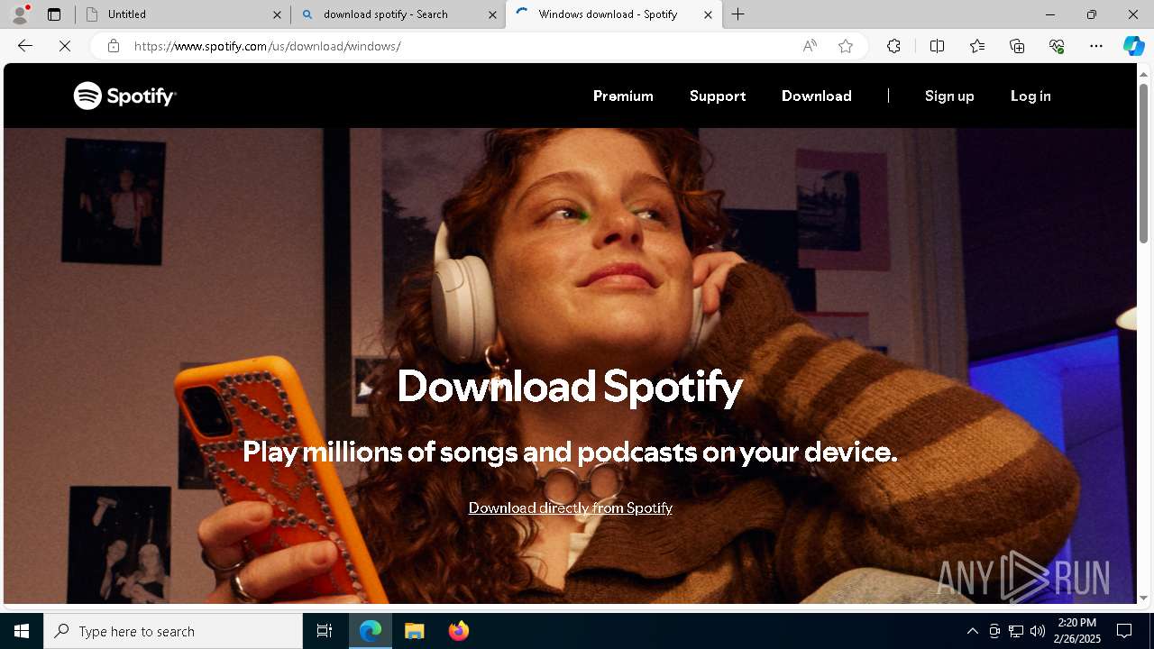Image resolution: width=1154 pixels, height=649 pixels.
Task: Activate Read aloud in address bar
Action: point(810,46)
